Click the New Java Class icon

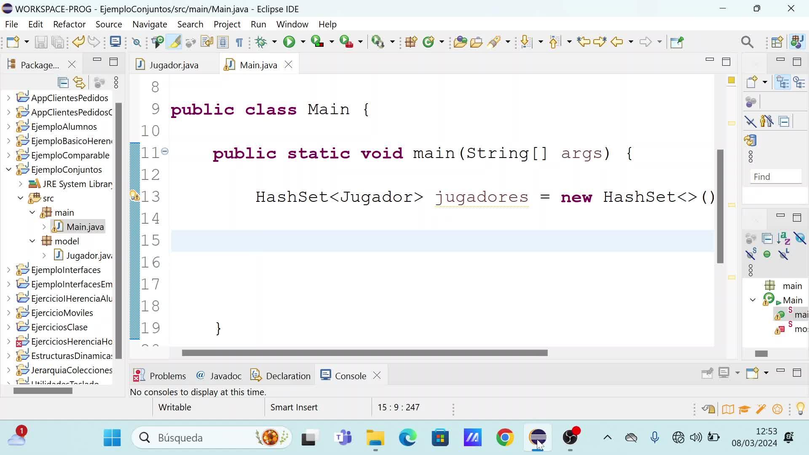(429, 42)
